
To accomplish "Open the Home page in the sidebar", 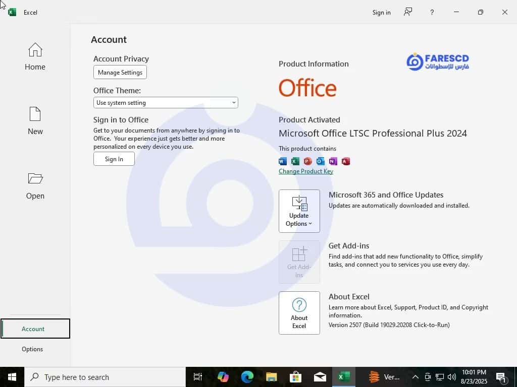I will click(35, 56).
